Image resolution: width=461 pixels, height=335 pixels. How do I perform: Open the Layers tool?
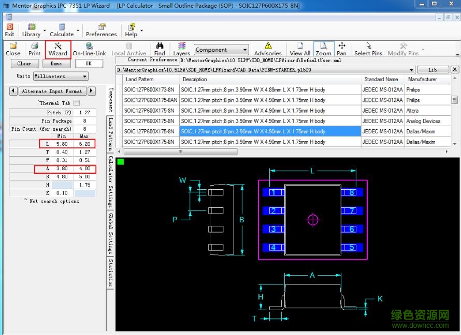pos(181,49)
